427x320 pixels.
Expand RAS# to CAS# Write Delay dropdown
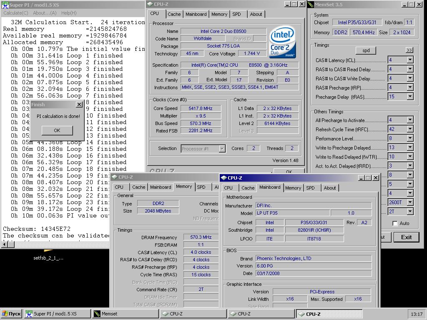410,78
